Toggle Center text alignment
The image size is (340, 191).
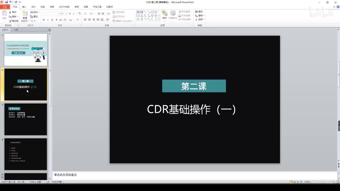click(90, 20)
